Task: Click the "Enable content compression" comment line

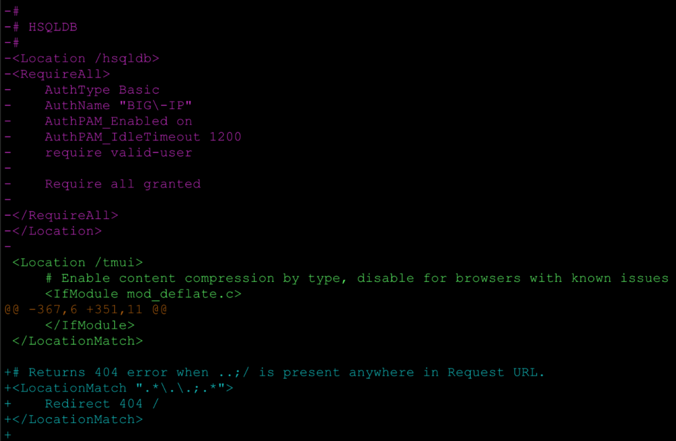Action: tap(356, 278)
